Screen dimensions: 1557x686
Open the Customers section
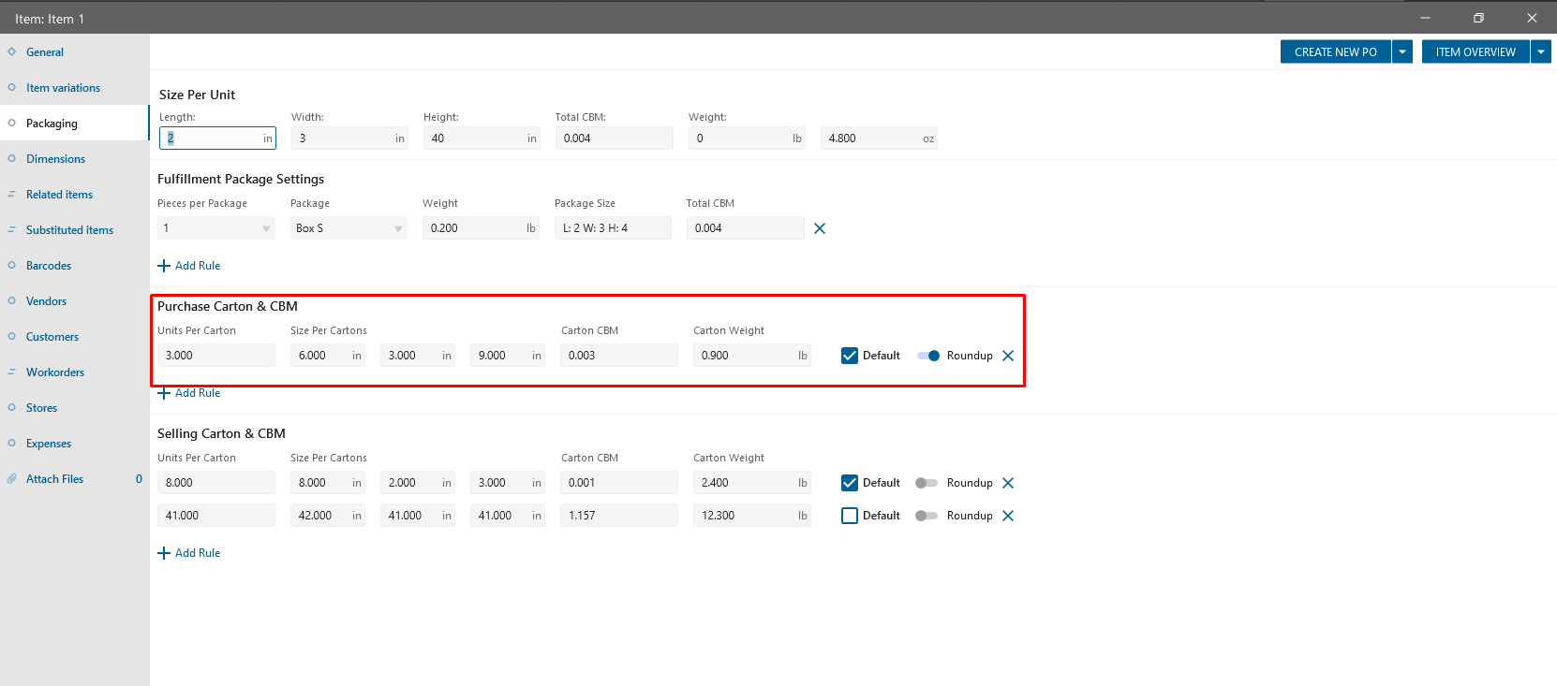click(x=52, y=337)
